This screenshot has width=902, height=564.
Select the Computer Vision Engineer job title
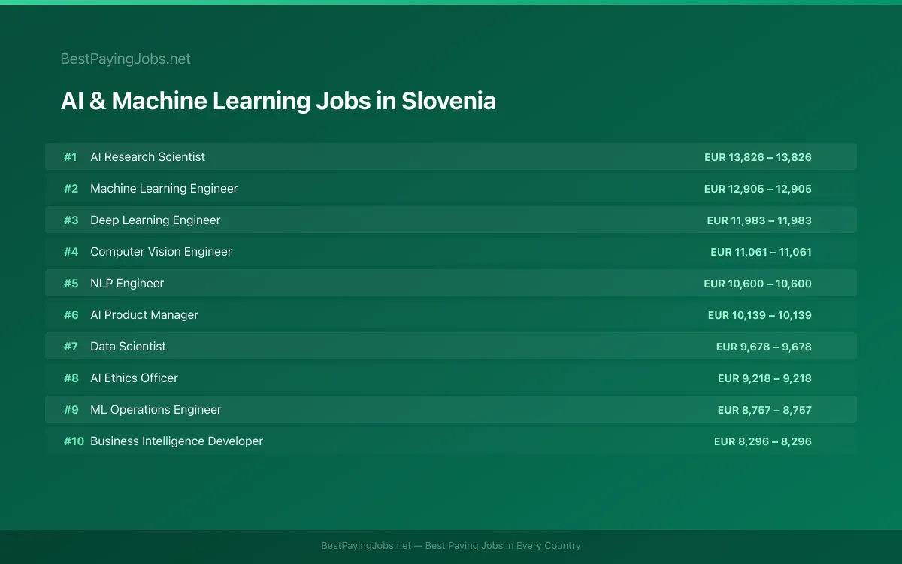[x=161, y=251]
